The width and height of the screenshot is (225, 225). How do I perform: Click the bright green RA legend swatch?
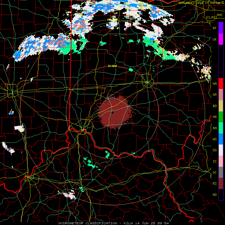click(221, 128)
